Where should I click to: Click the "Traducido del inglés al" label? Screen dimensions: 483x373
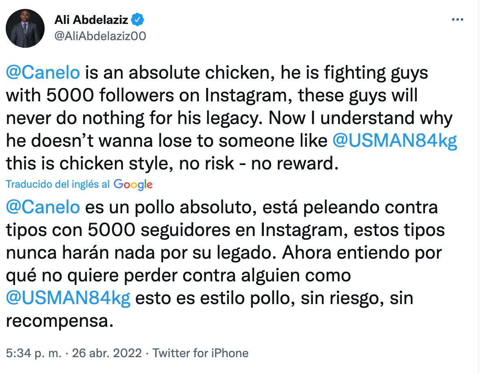58,184
